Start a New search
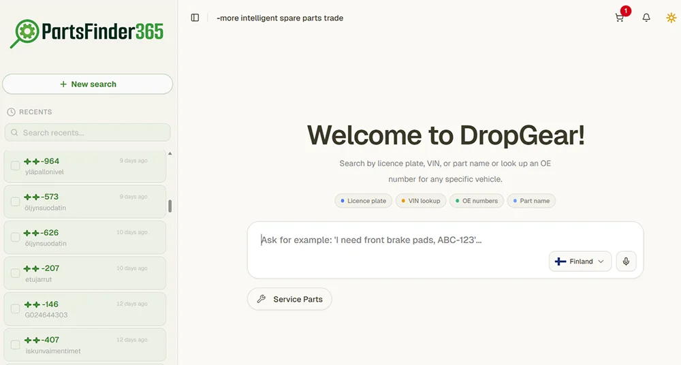Image resolution: width=681 pixels, height=365 pixels. tap(87, 84)
